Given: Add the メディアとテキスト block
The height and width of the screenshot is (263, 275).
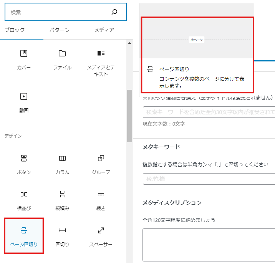Looking at the screenshot, I should click(101, 62).
